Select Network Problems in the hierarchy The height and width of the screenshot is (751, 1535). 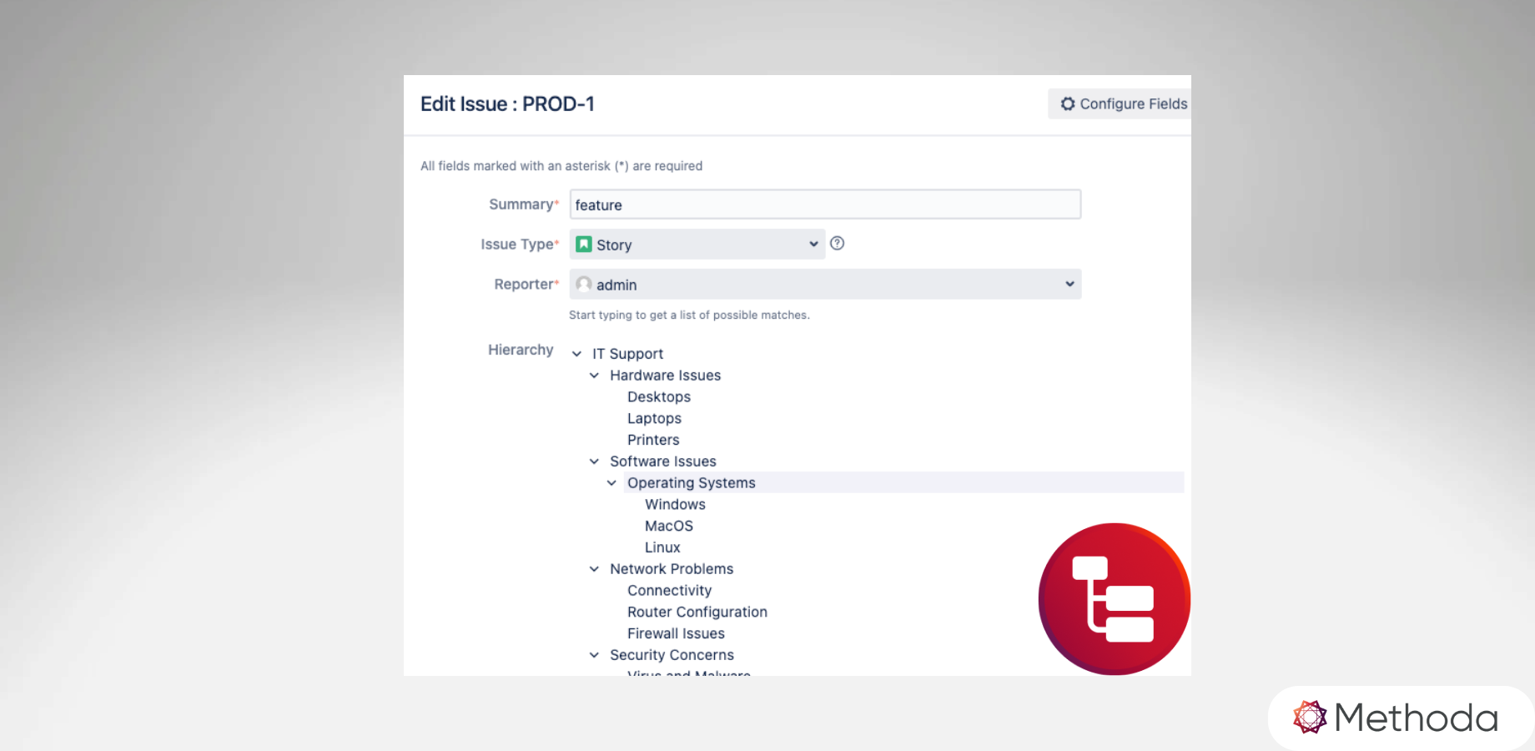coord(672,569)
